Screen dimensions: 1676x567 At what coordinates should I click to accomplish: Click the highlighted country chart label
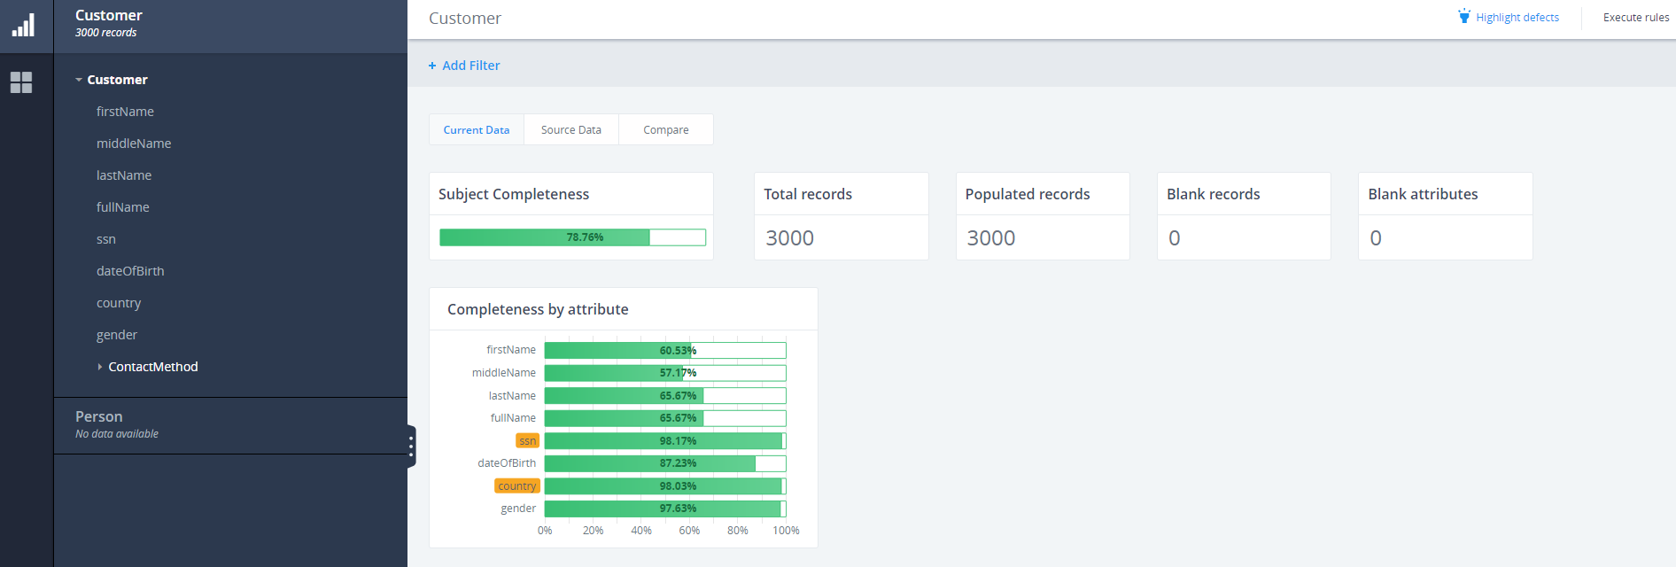pos(517,486)
